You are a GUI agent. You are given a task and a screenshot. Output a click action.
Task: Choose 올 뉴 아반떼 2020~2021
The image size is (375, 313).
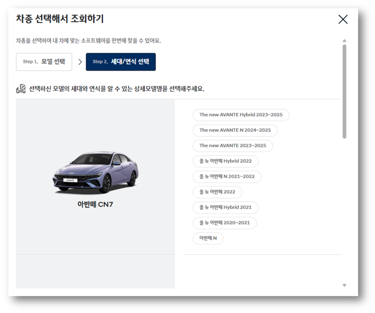point(224,223)
